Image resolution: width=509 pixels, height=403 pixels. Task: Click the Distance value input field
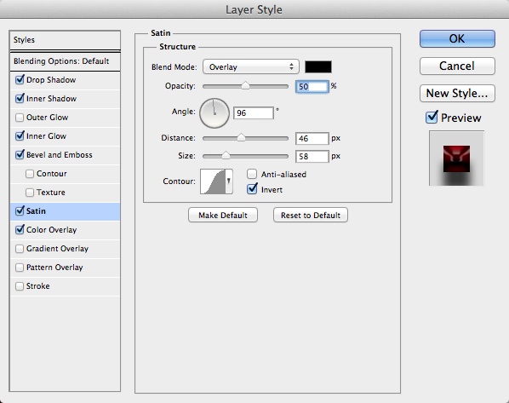coord(312,138)
